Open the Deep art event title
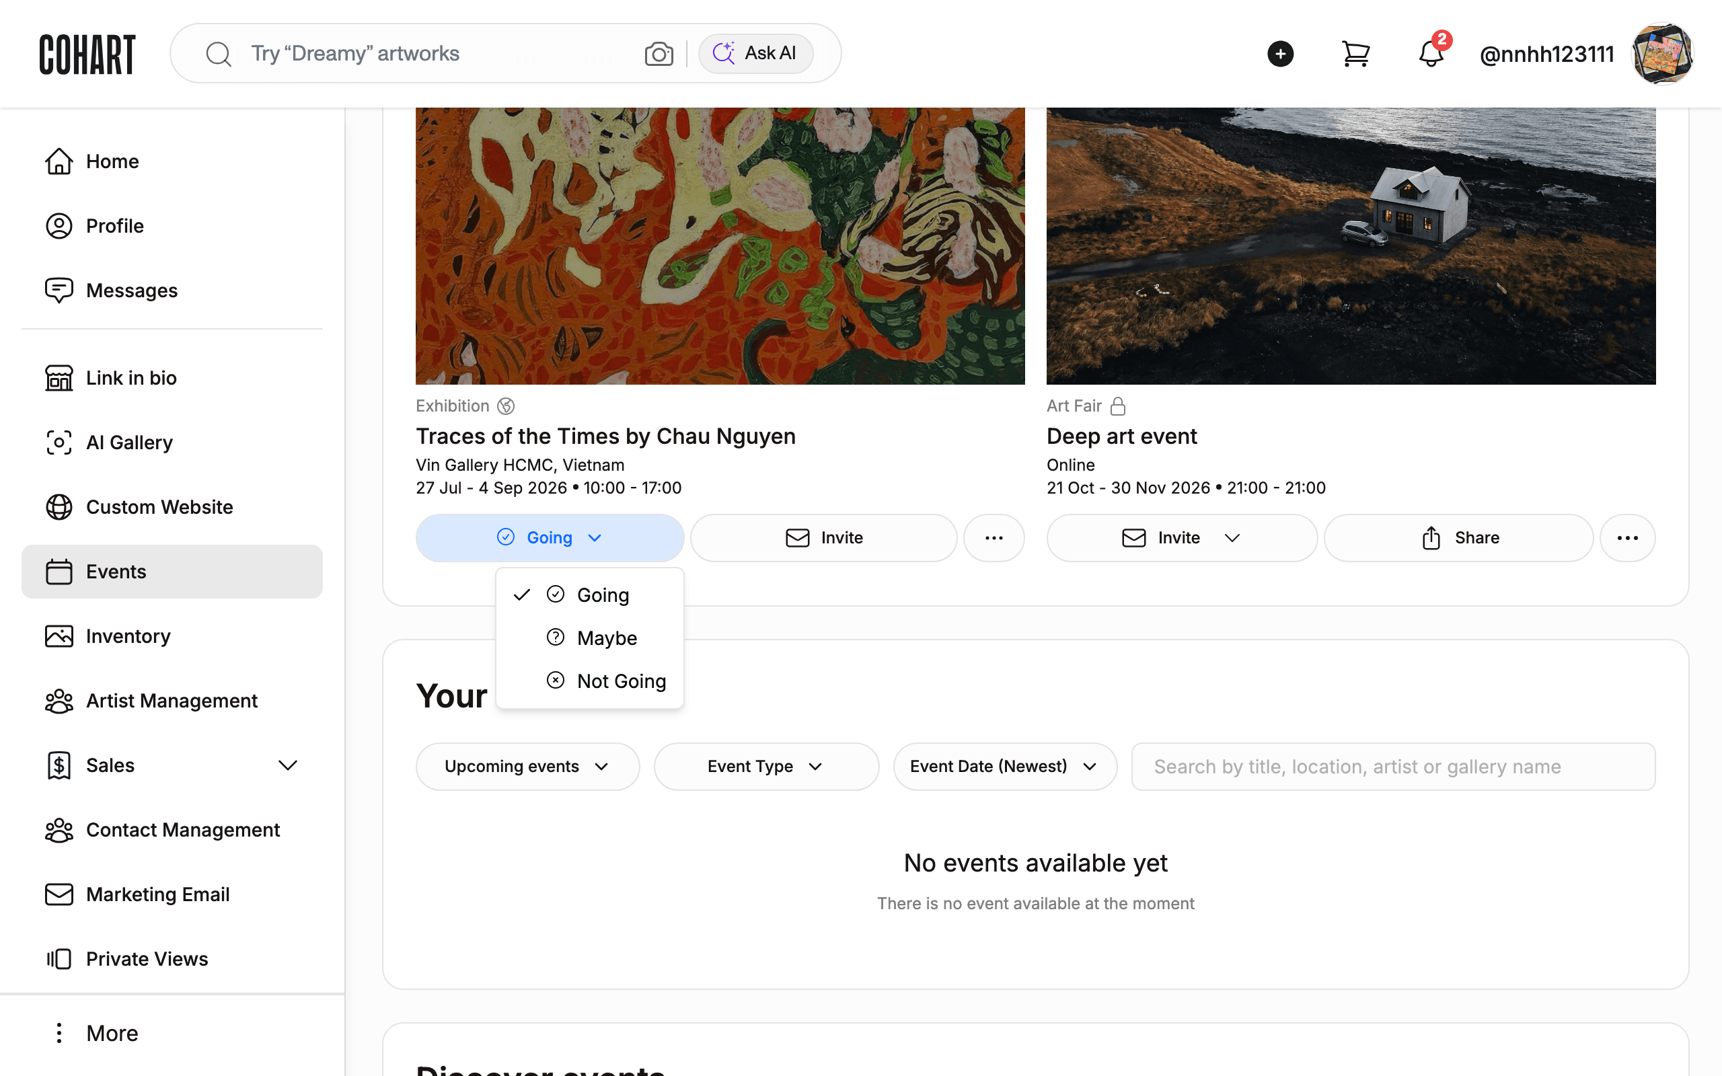The image size is (1722, 1076). click(1121, 436)
